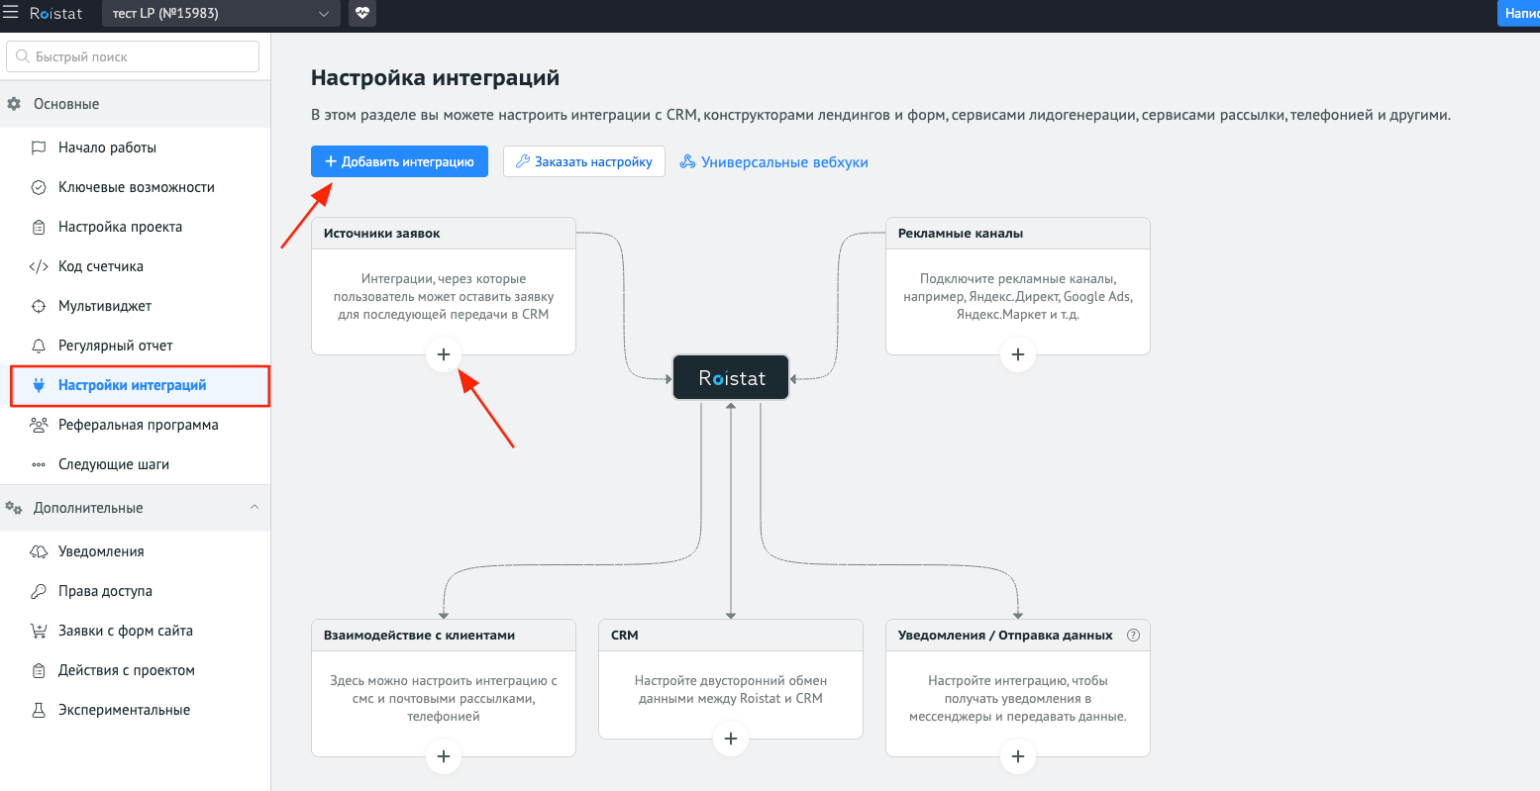Go to 'Следующие шаги'
The width and height of the screenshot is (1540, 791).
click(x=135, y=464)
